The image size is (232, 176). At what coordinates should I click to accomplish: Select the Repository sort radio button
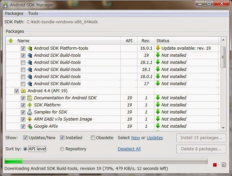click(x=62, y=149)
